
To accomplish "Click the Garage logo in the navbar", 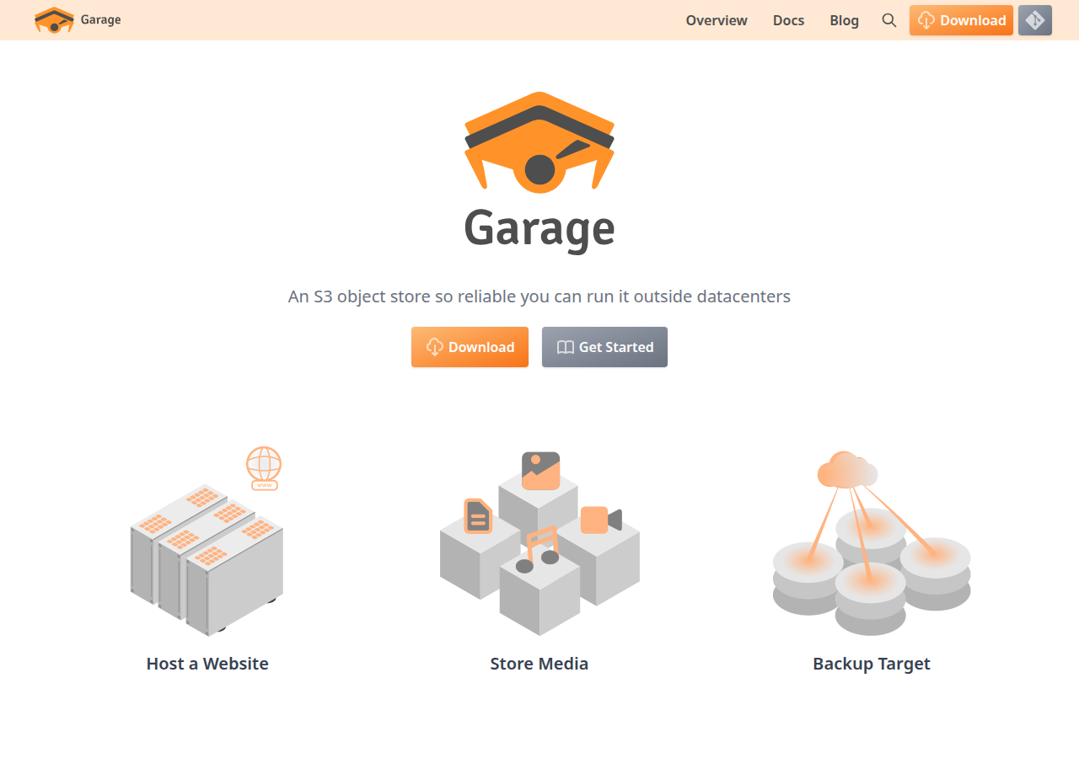I will (54, 20).
